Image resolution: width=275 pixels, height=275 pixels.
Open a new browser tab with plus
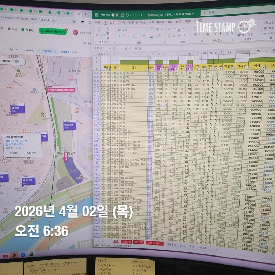pos(85,14)
